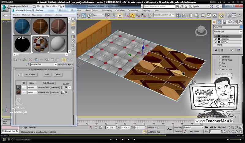Switch to Hierarchy command panel tab
The height and width of the screenshot is (143, 245).
(224, 22)
